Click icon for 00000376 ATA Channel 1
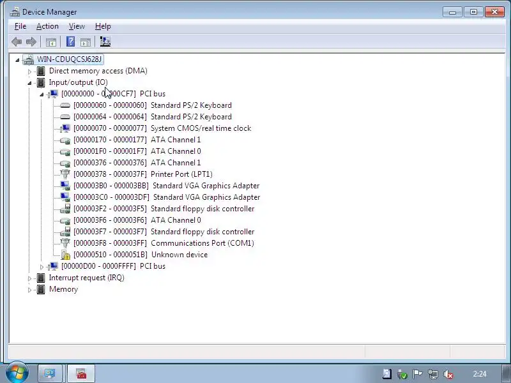Viewport: 511px width, 383px height. [65, 163]
